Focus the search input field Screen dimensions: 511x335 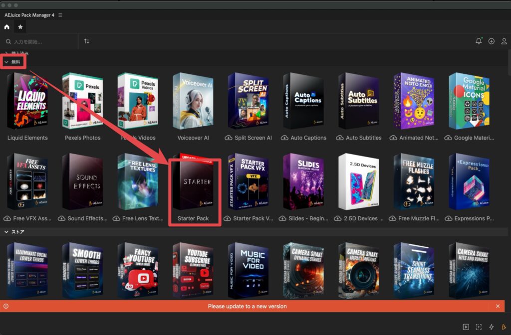point(41,42)
